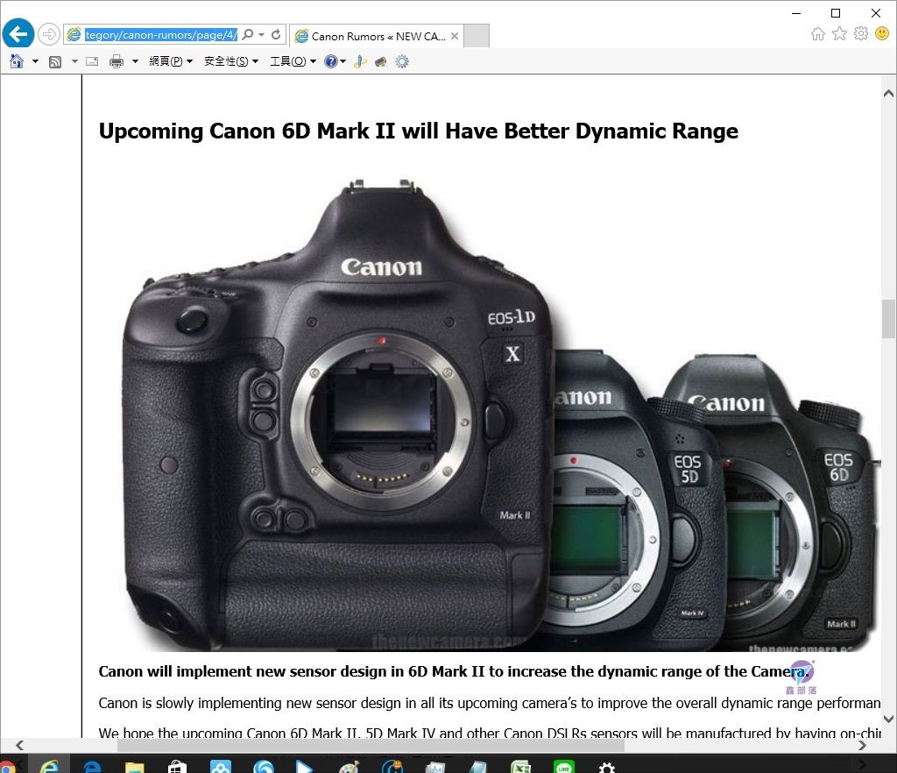Click the vertical scrollbar thumb
This screenshot has height=773, width=897.
888,319
